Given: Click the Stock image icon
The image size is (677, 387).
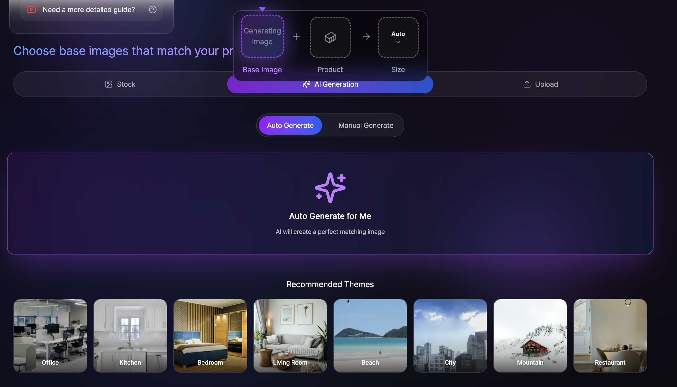Looking at the screenshot, I should 109,84.
